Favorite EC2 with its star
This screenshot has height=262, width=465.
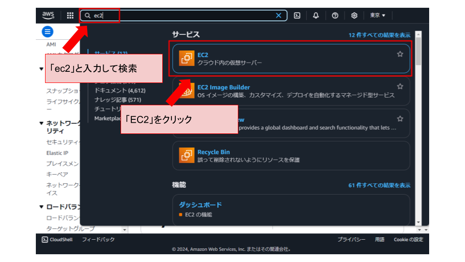400,54
